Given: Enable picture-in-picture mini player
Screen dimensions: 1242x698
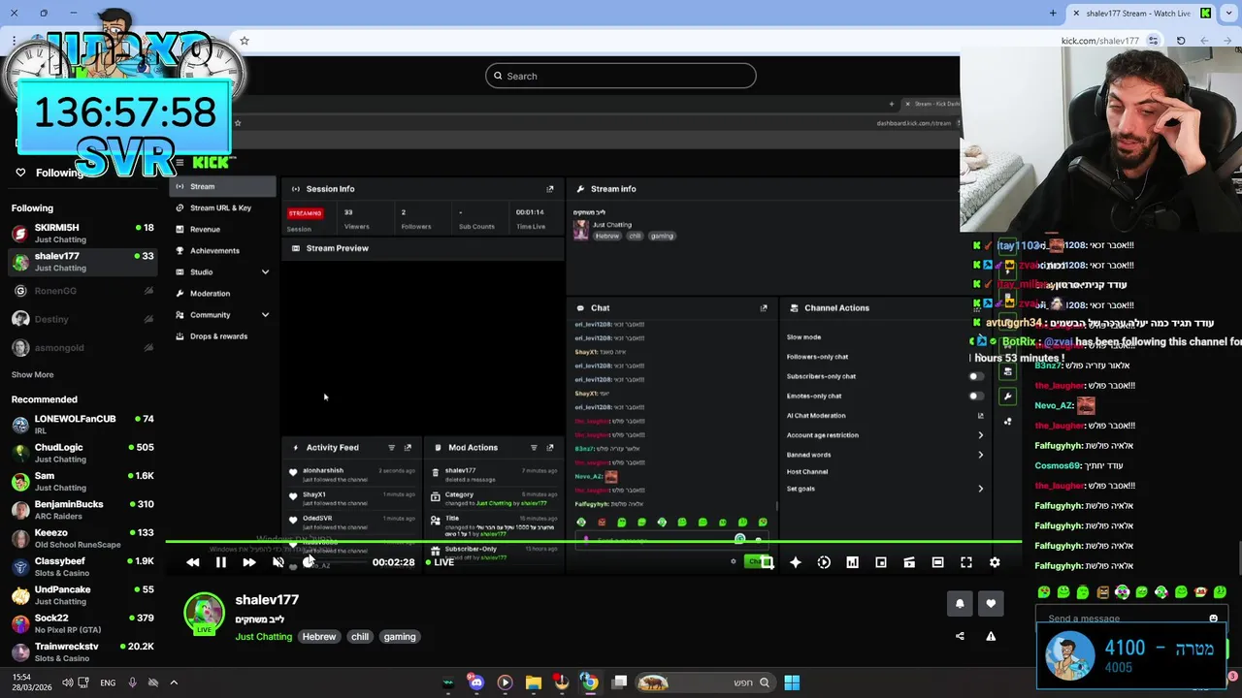Looking at the screenshot, I should (x=881, y=562).
